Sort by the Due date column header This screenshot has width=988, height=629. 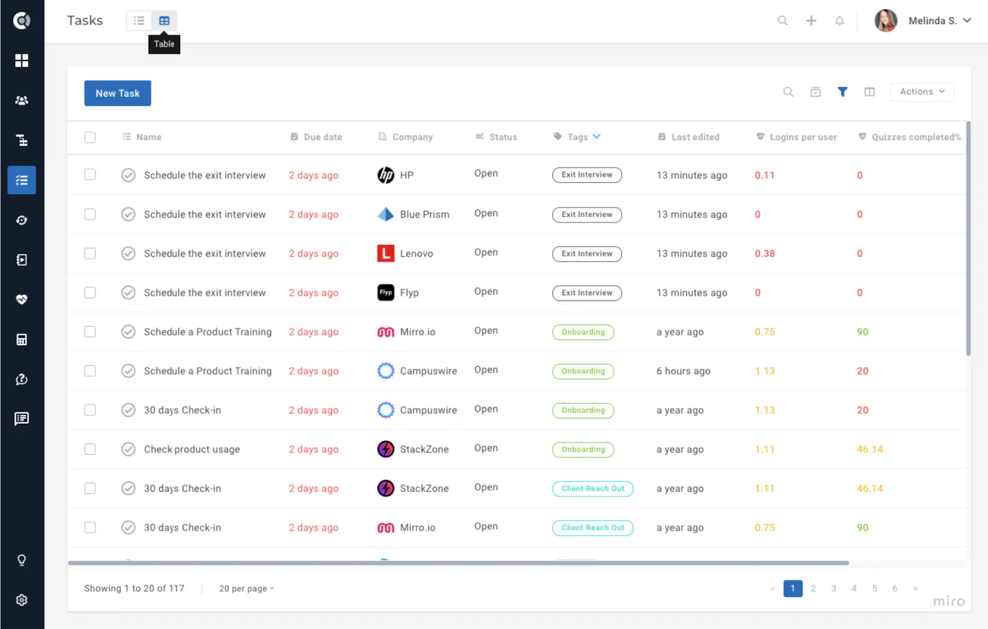316,137
